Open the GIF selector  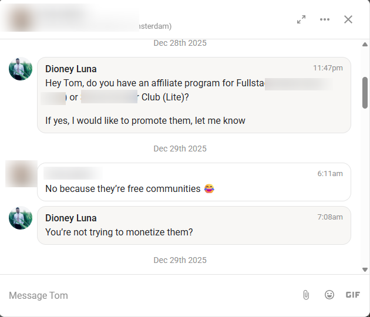coord(352,295)
